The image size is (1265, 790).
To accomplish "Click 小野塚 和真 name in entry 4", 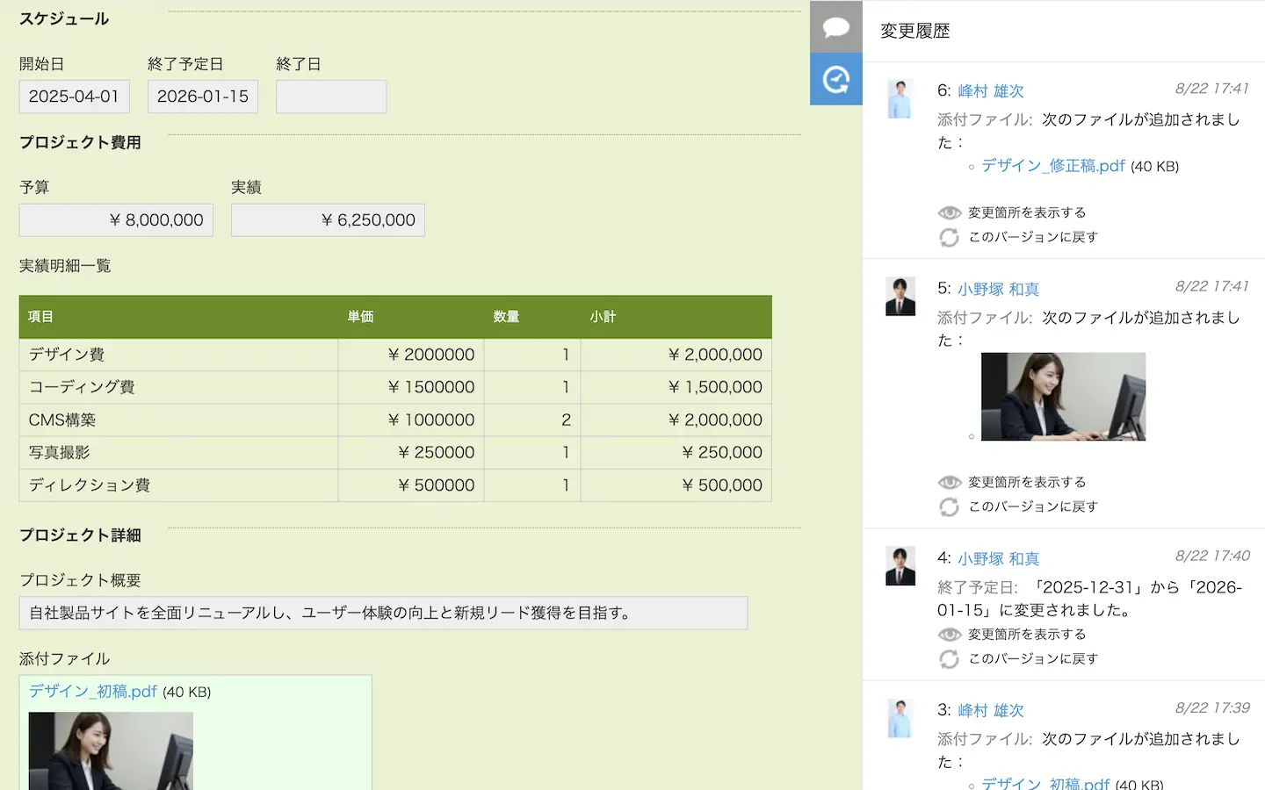I will tap(998, 558).
